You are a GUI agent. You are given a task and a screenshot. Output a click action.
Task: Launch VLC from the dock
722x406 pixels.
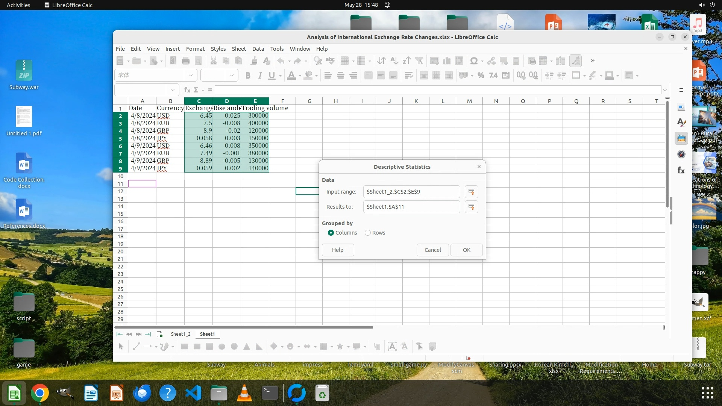(244, 394)
